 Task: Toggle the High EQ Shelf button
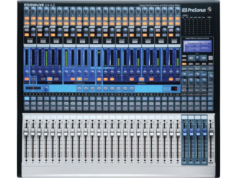(178, 79)
